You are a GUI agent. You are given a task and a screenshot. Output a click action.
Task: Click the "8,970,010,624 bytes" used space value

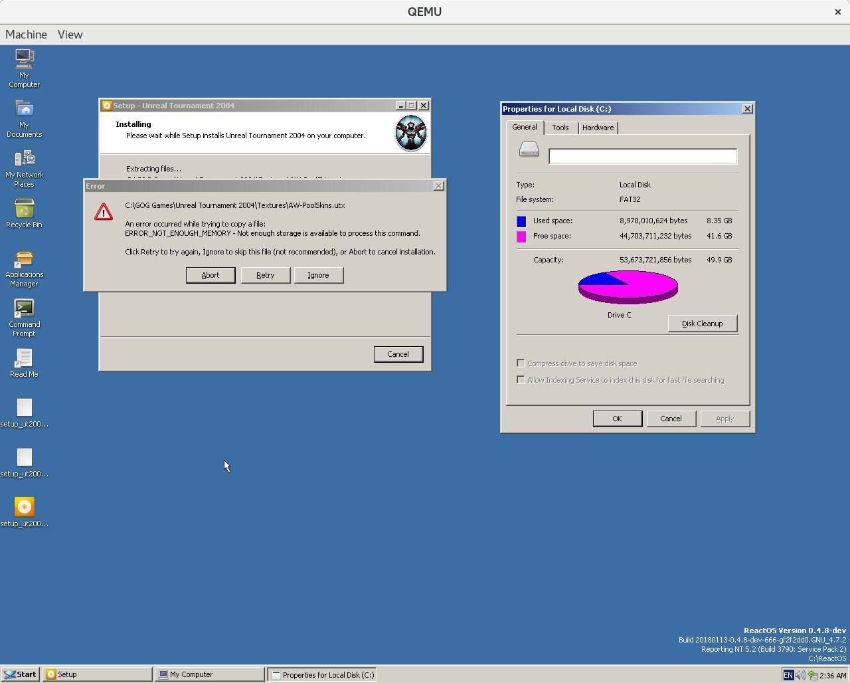pos(654,221)
